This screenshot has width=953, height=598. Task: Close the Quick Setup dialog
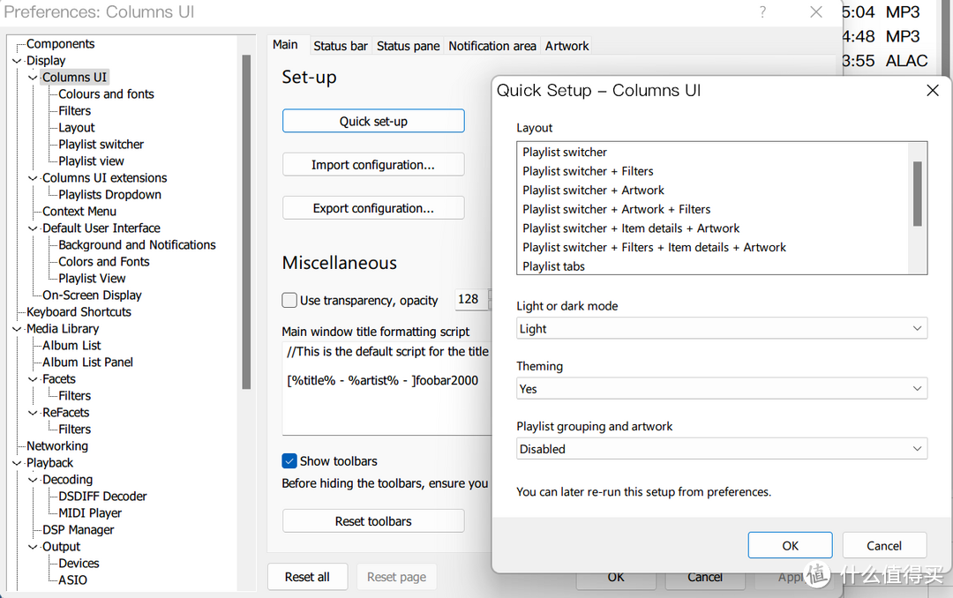[x=933, y=91]
